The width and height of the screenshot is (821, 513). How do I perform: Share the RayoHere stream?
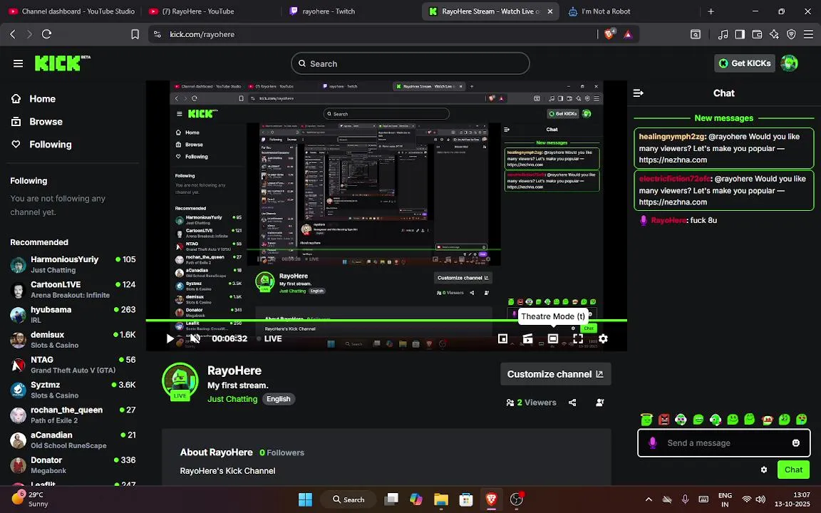[572, 403]
